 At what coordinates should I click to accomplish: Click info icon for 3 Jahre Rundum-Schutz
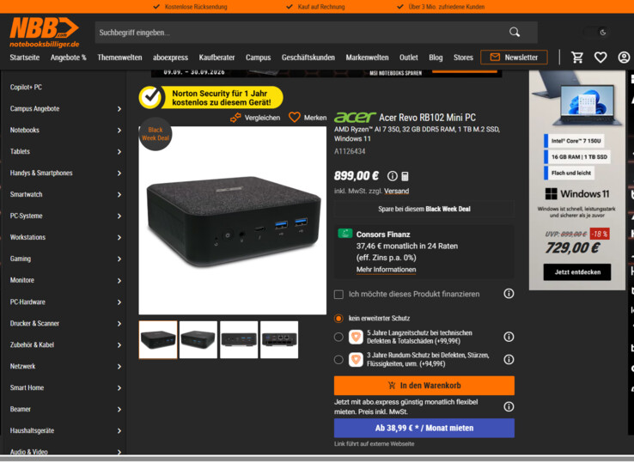509,359
